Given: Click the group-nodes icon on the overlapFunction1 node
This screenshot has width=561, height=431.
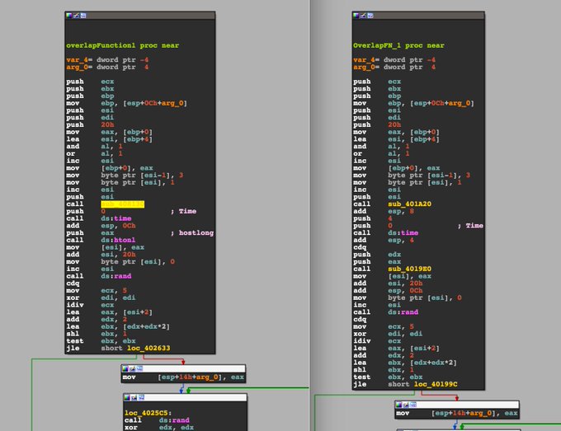Looking at the screenshot, I should coord(83,16).
